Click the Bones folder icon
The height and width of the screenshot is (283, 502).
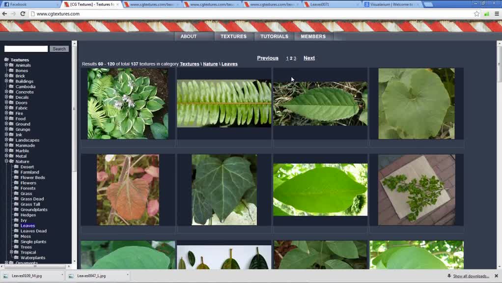[x=11, y=70]
